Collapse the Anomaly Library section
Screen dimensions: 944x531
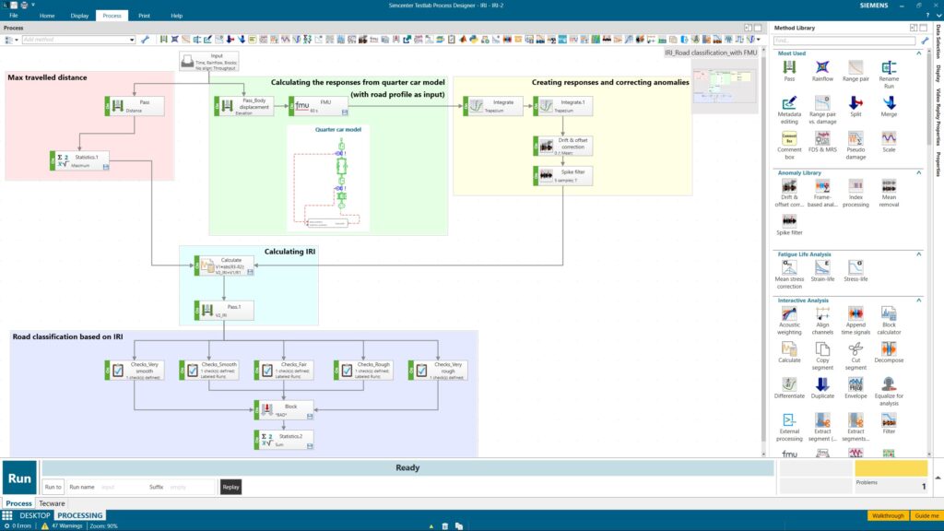tap(919, 172)
